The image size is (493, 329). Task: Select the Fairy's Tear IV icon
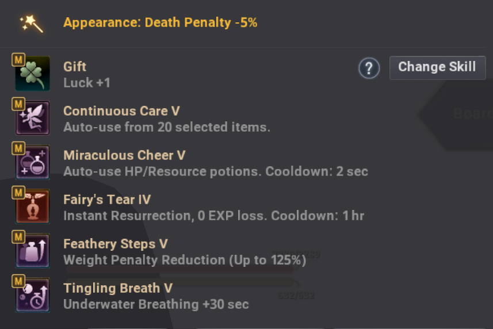[x=32, y=206]
